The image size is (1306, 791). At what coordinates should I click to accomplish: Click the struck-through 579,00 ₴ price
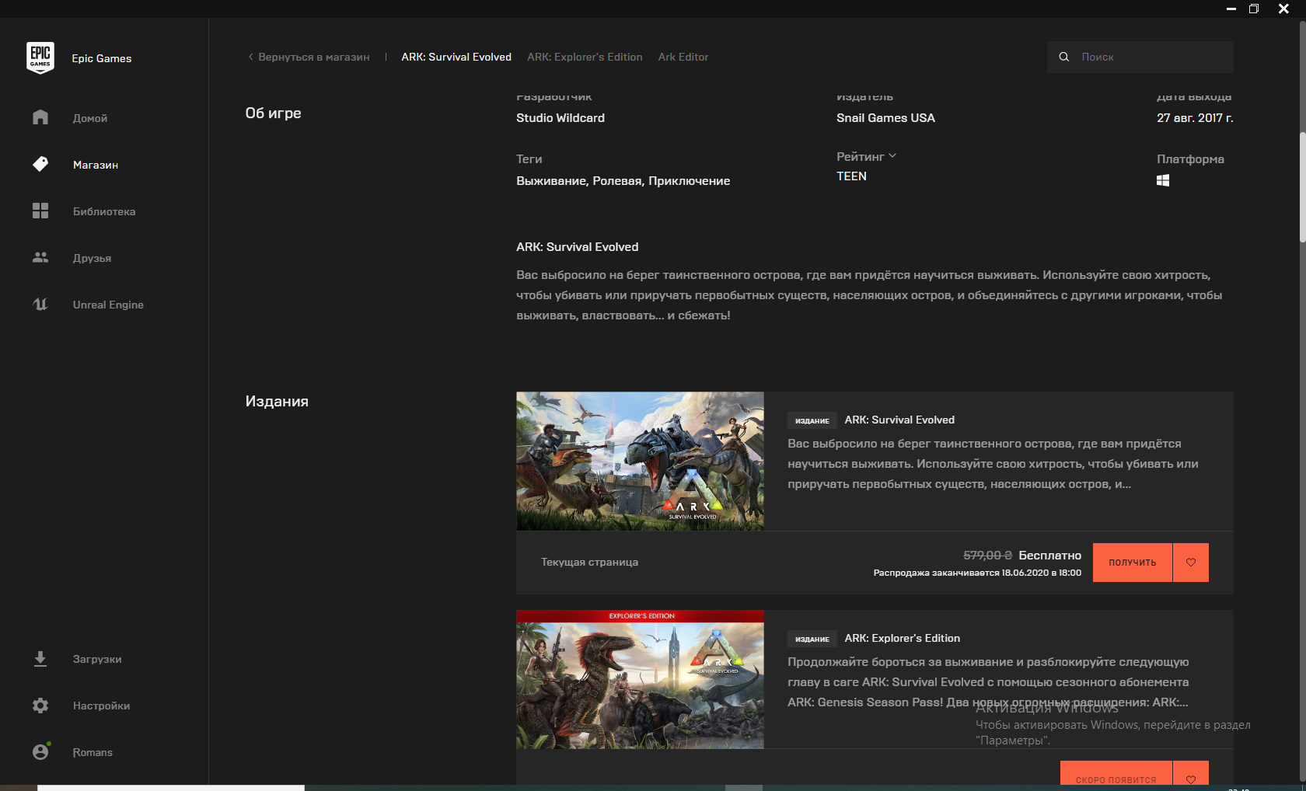click(987, 556)
